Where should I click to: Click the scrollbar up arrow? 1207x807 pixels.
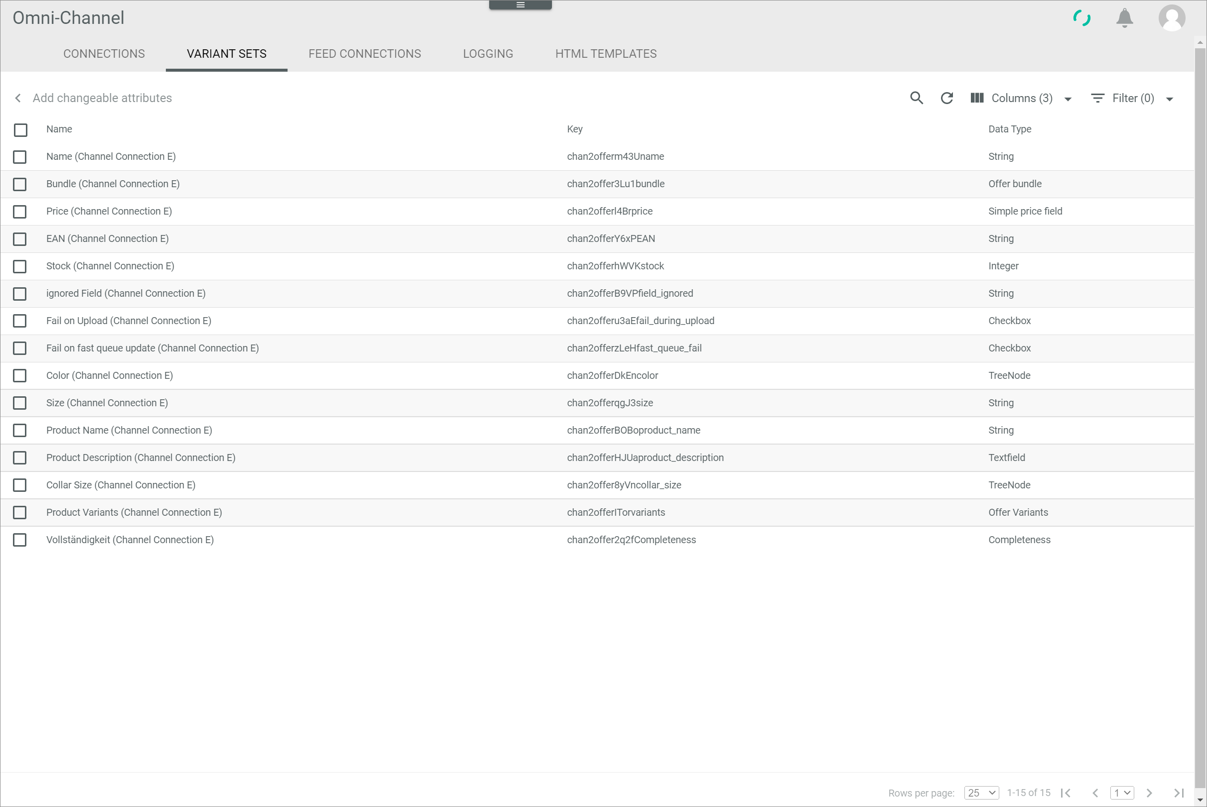pos(1201,42)
